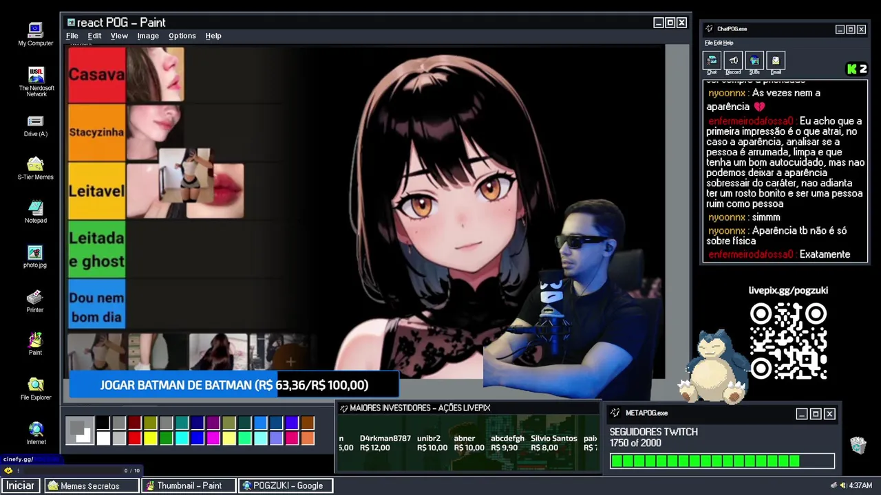Click the blue Dou nem bom dia label

tap(96, 307)
